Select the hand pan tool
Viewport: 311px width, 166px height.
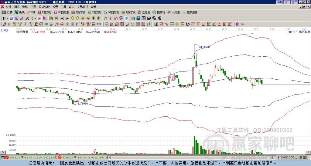(105, 18)
